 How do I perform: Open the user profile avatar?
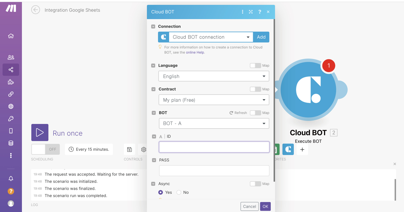11,203
